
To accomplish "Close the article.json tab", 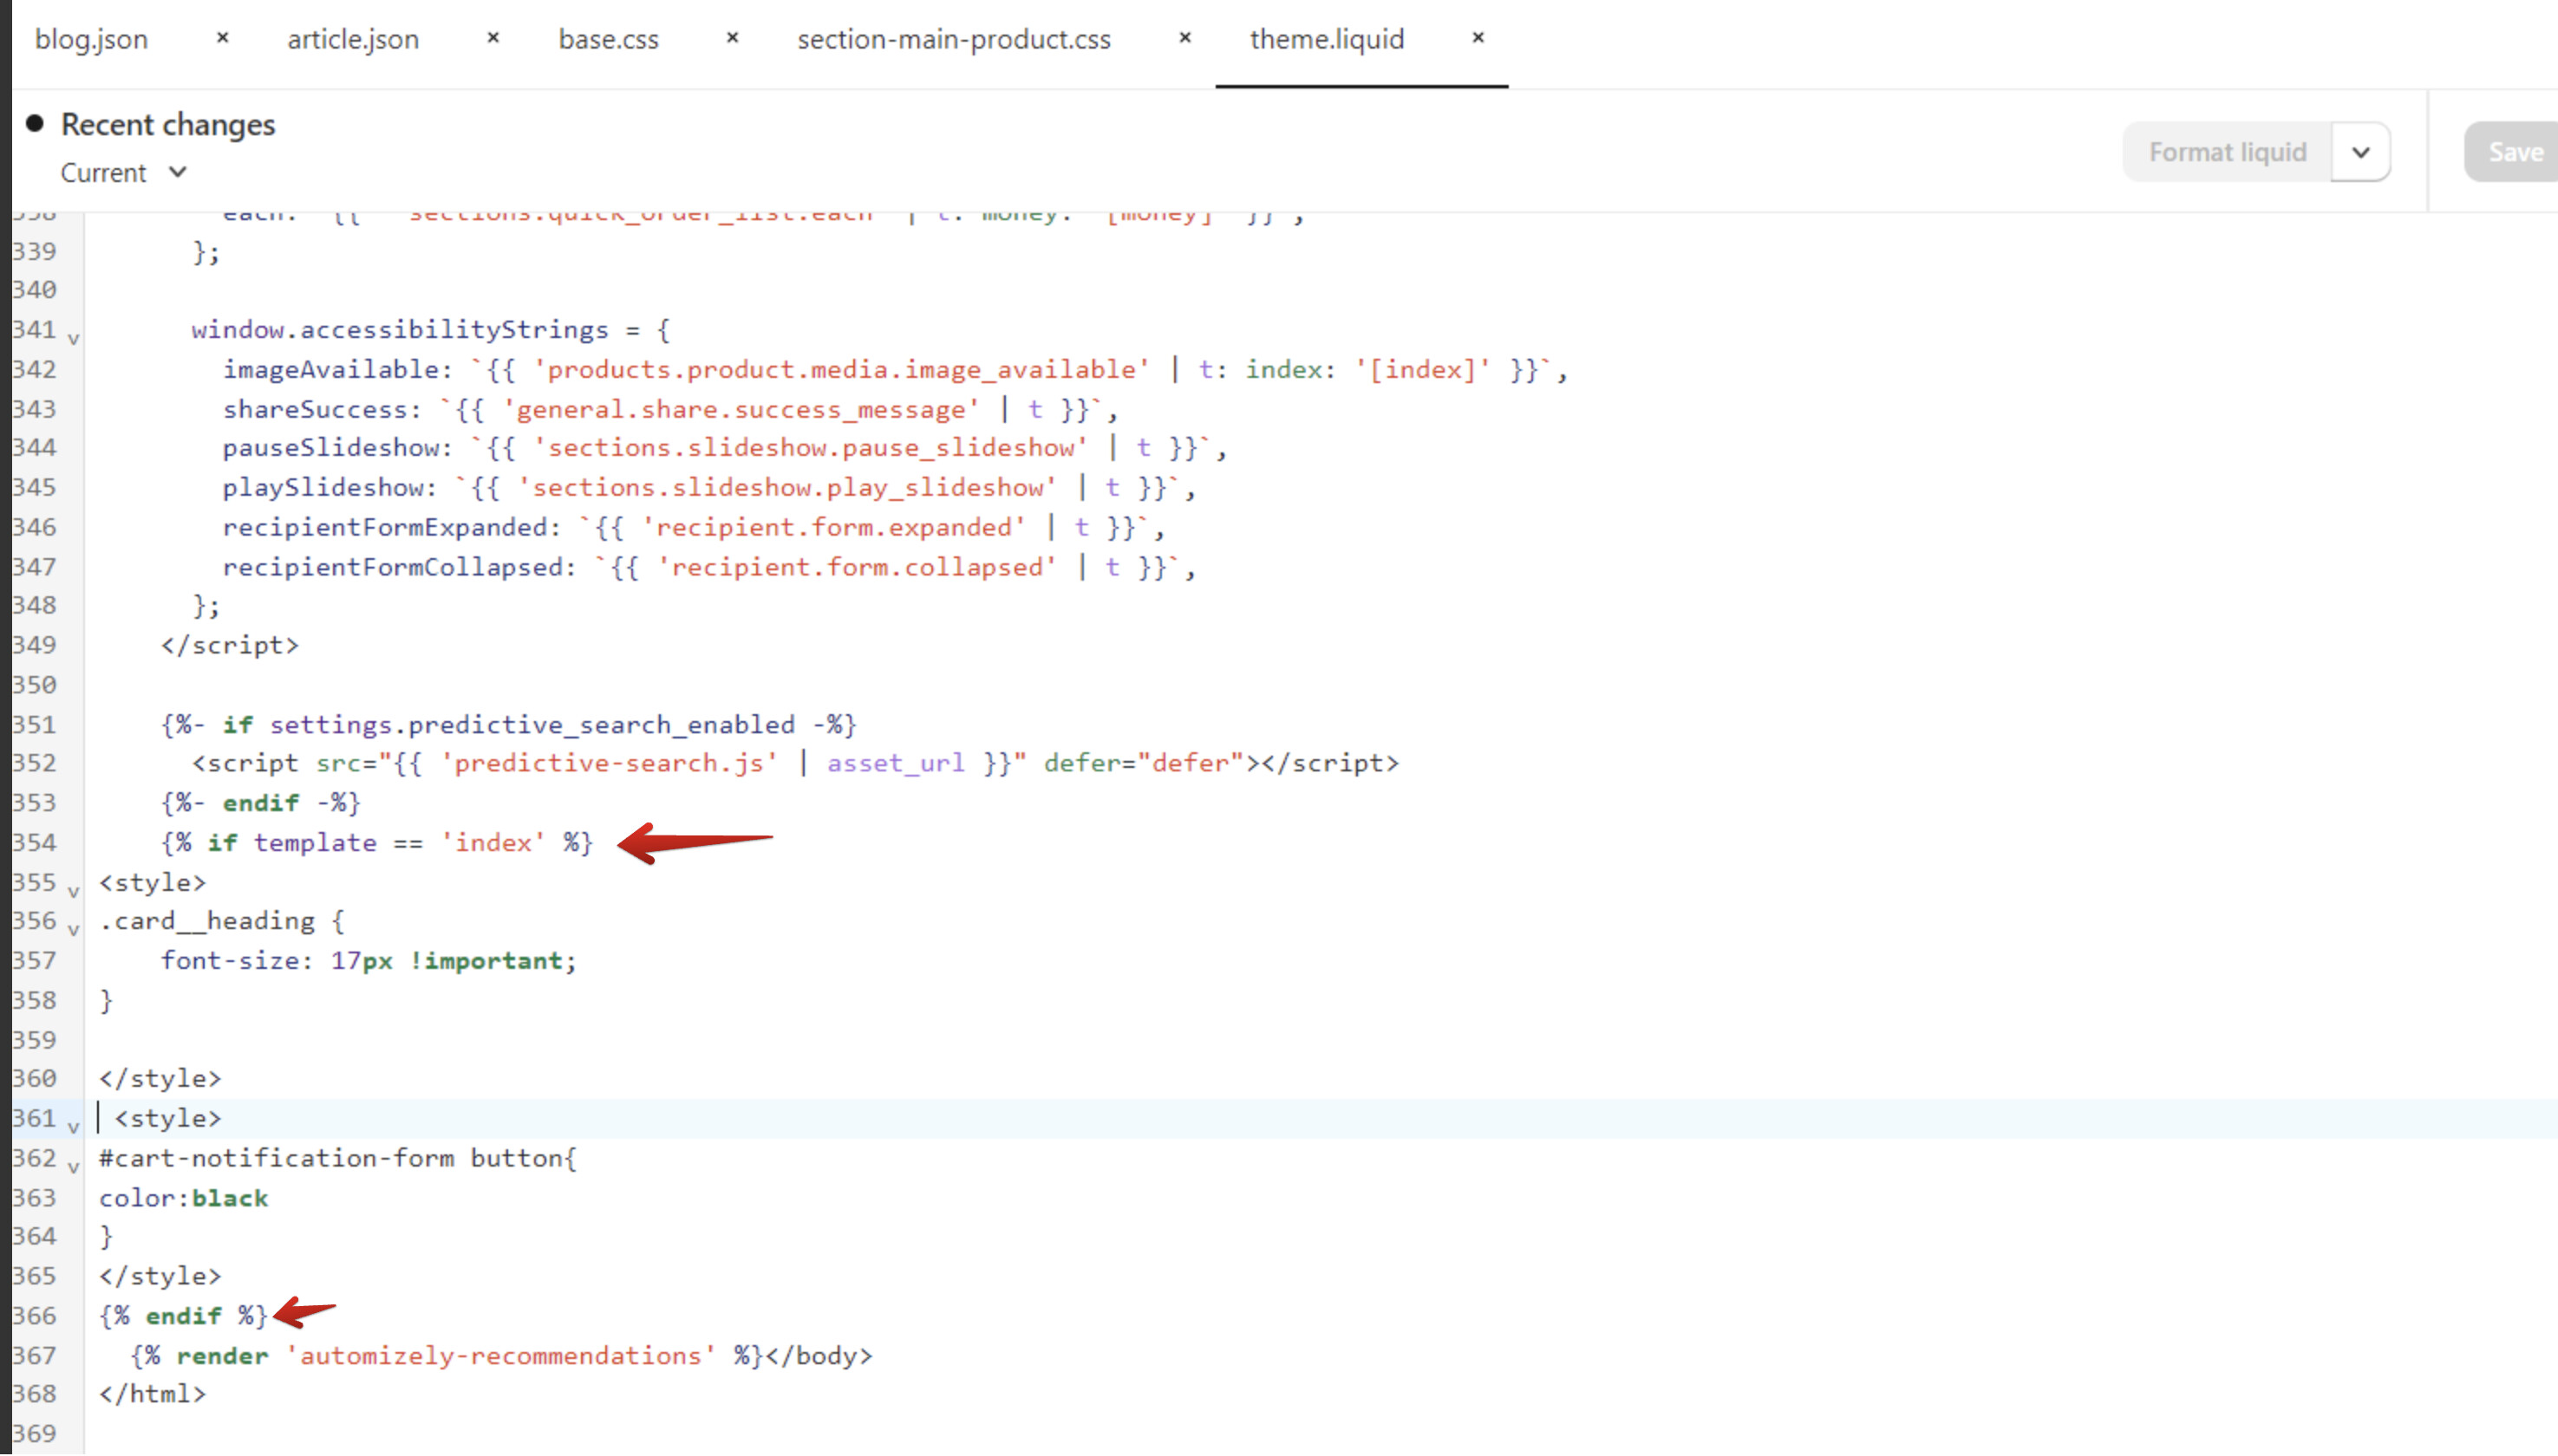I will [493, 38].
